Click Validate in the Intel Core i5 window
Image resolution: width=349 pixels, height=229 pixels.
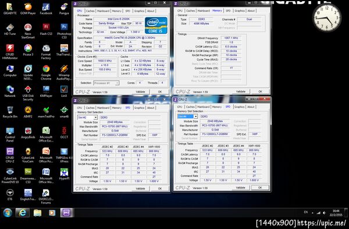point(140,92)
